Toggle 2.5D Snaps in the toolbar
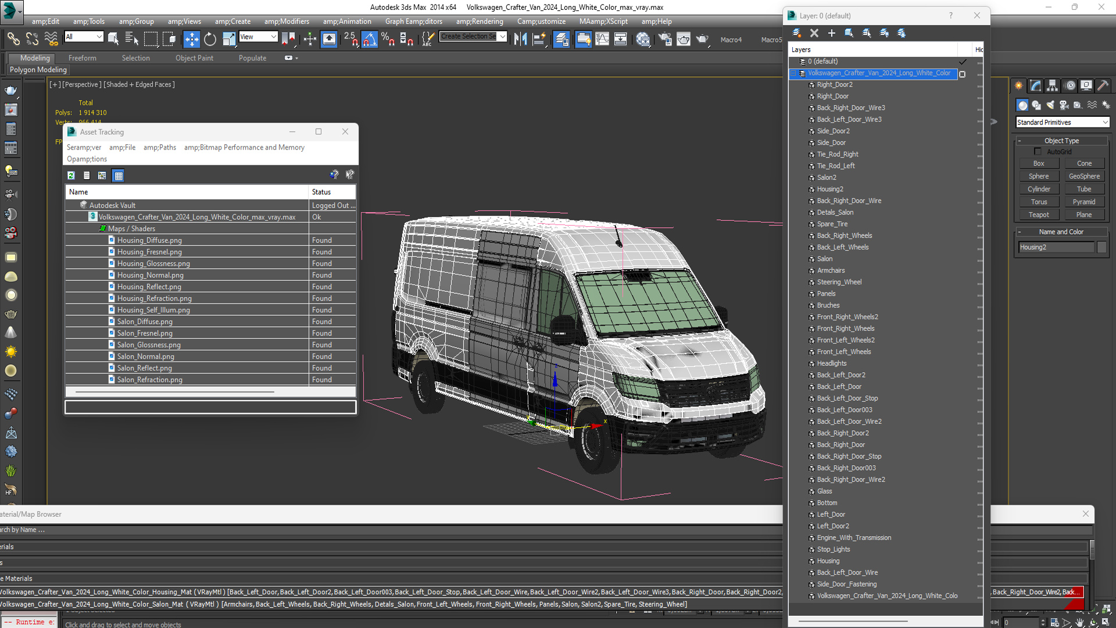 point(350,38)
